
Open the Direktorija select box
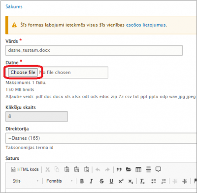(101, 138)
